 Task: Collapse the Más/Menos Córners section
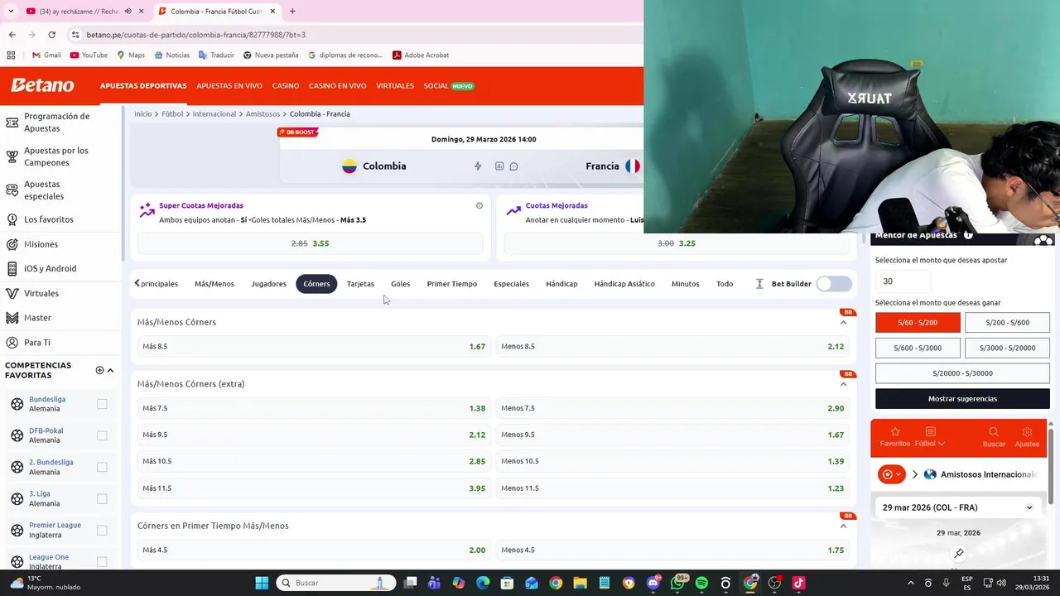click(x=843, y=322)
